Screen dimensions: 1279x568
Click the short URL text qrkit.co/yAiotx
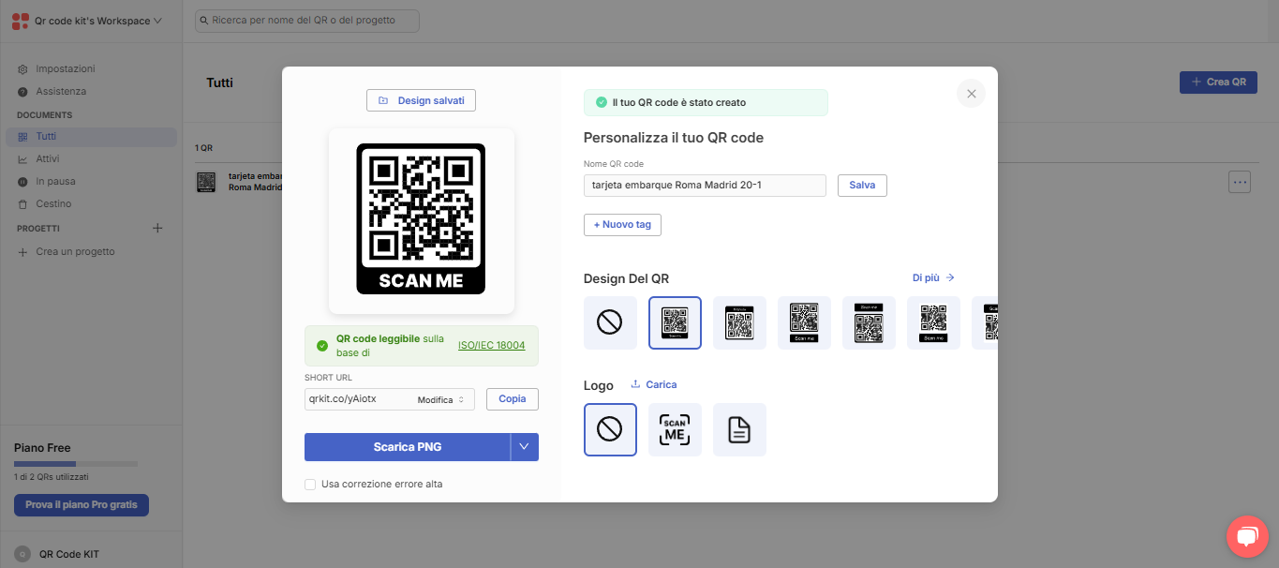click(343, 399)
